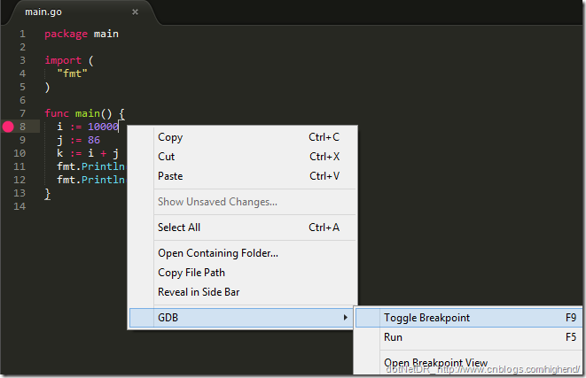Click line number 13 in gutter

click(20, 193)
